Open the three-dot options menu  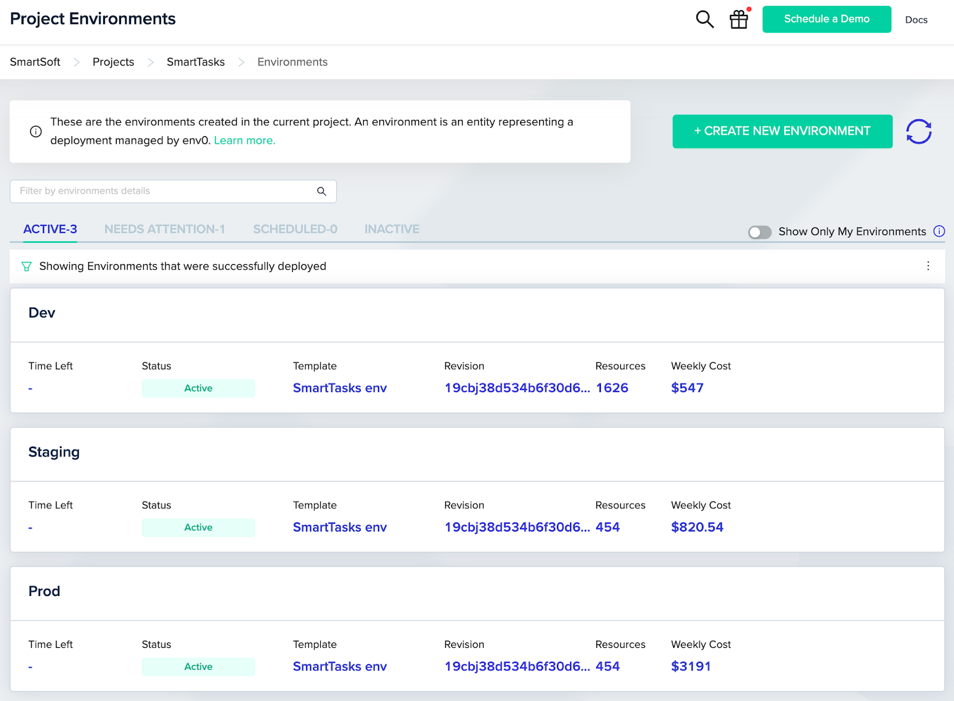[928, 266]
